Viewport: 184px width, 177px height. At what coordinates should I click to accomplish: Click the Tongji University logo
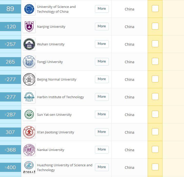29,62
